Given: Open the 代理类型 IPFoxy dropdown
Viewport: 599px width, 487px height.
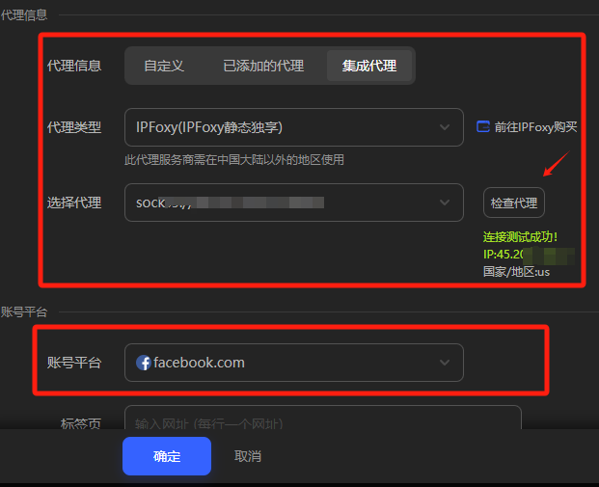Looking at the screenshot, I should point(294,127).
